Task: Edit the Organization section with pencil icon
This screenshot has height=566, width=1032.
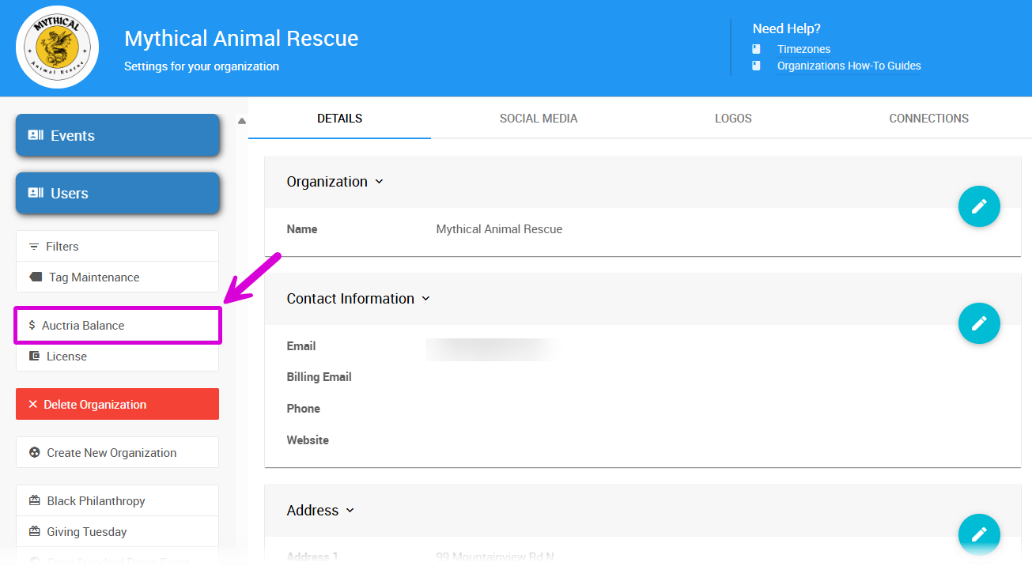Action: point(979,206)
